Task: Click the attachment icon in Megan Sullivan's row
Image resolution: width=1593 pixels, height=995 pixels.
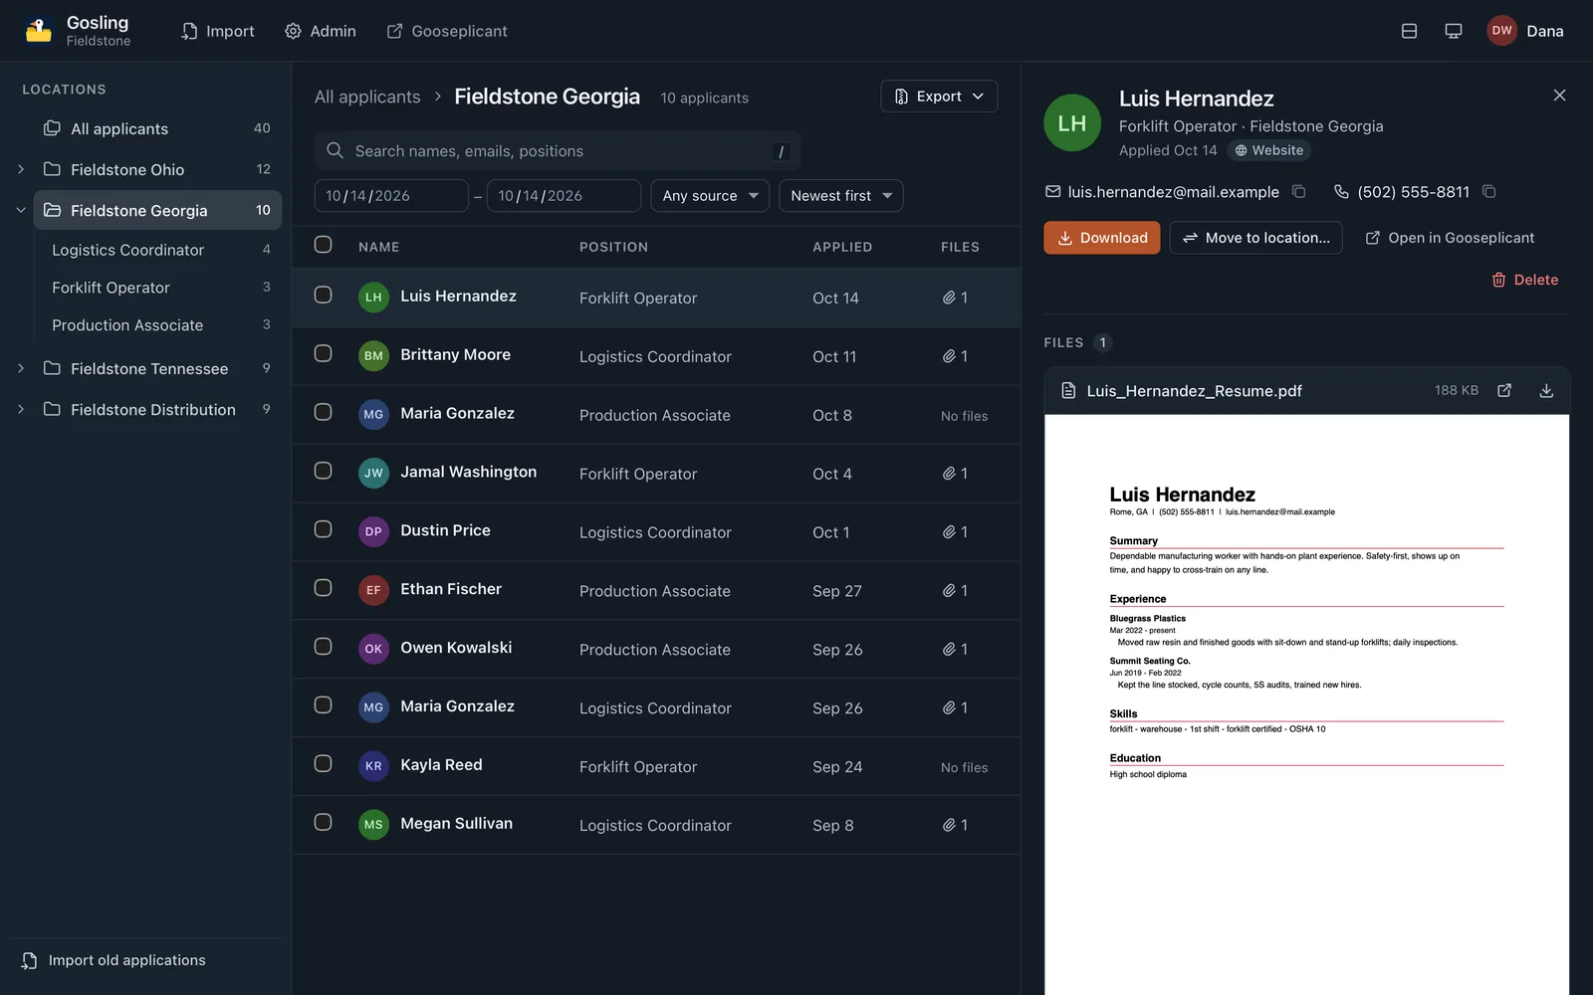Action: tap(949, 825)
